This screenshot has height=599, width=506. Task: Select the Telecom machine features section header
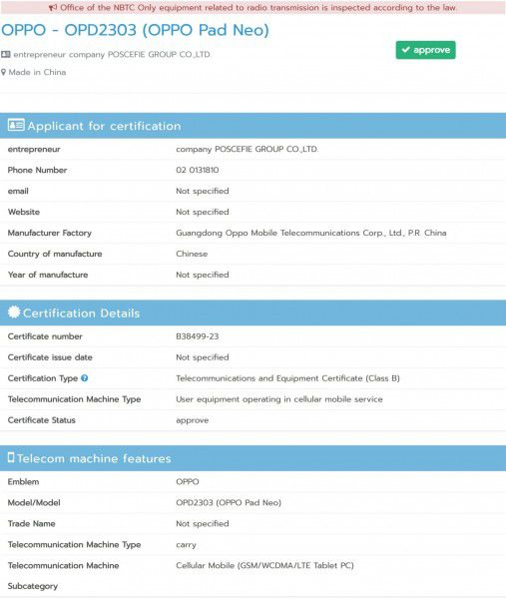click(x=253, y=458)
